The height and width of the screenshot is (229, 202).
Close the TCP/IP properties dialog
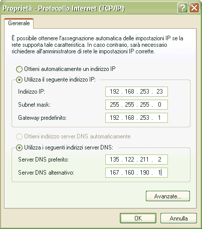click(x=194, y=8)
